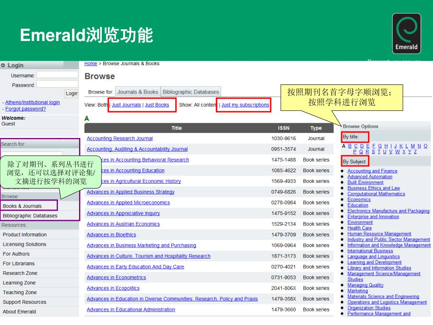Browse Managing Quality subject
433x325 pixels.
point(365,285)
